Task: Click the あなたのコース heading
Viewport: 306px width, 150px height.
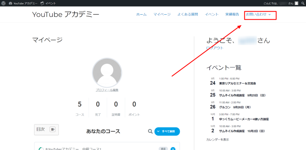Action: pos(103,132)
